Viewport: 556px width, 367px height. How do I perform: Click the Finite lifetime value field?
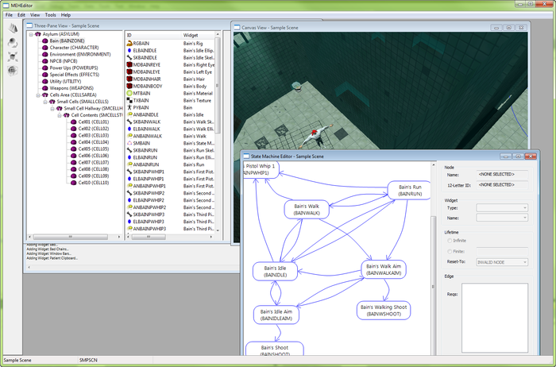[502, 251]
